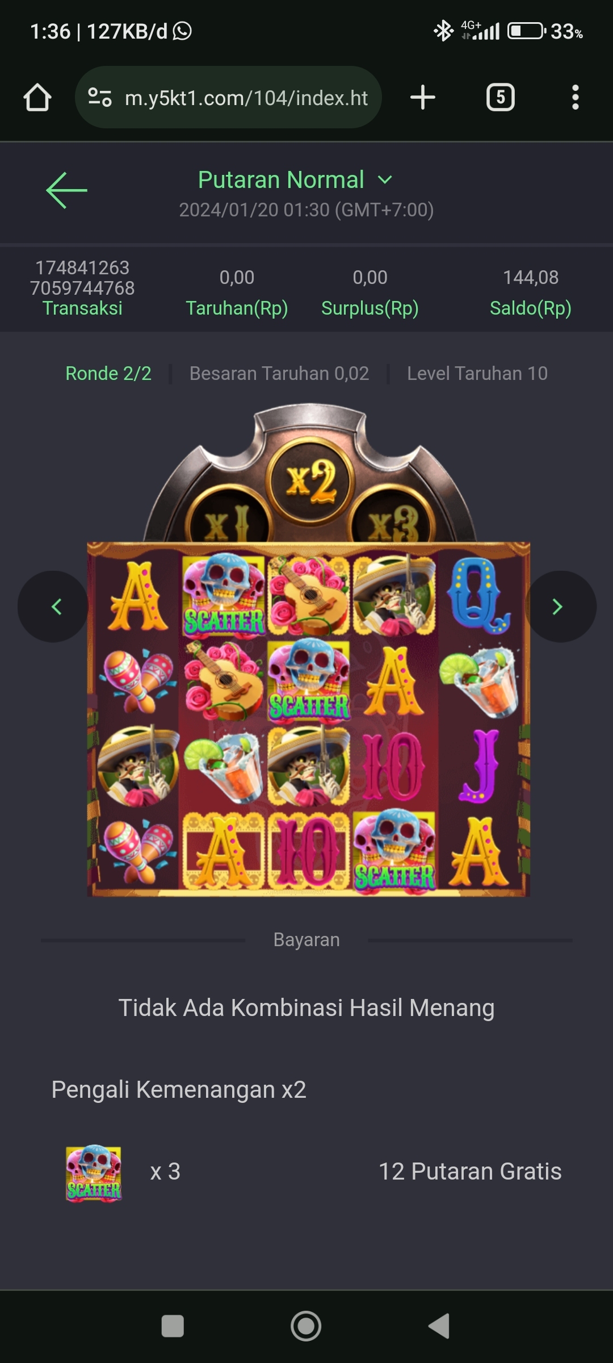Image resolution: width=613 pixels, height=1363 pixels.
Task: Tap the Android home circle button
Action: tap(306, 1326)
